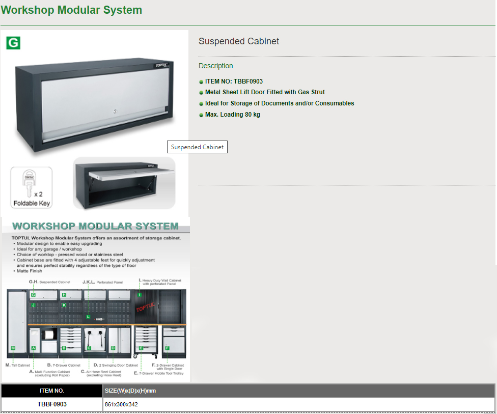Click the Foldable Key x2 icon
497x414 pixels.
pyautogui.click(x=31, y=187)
